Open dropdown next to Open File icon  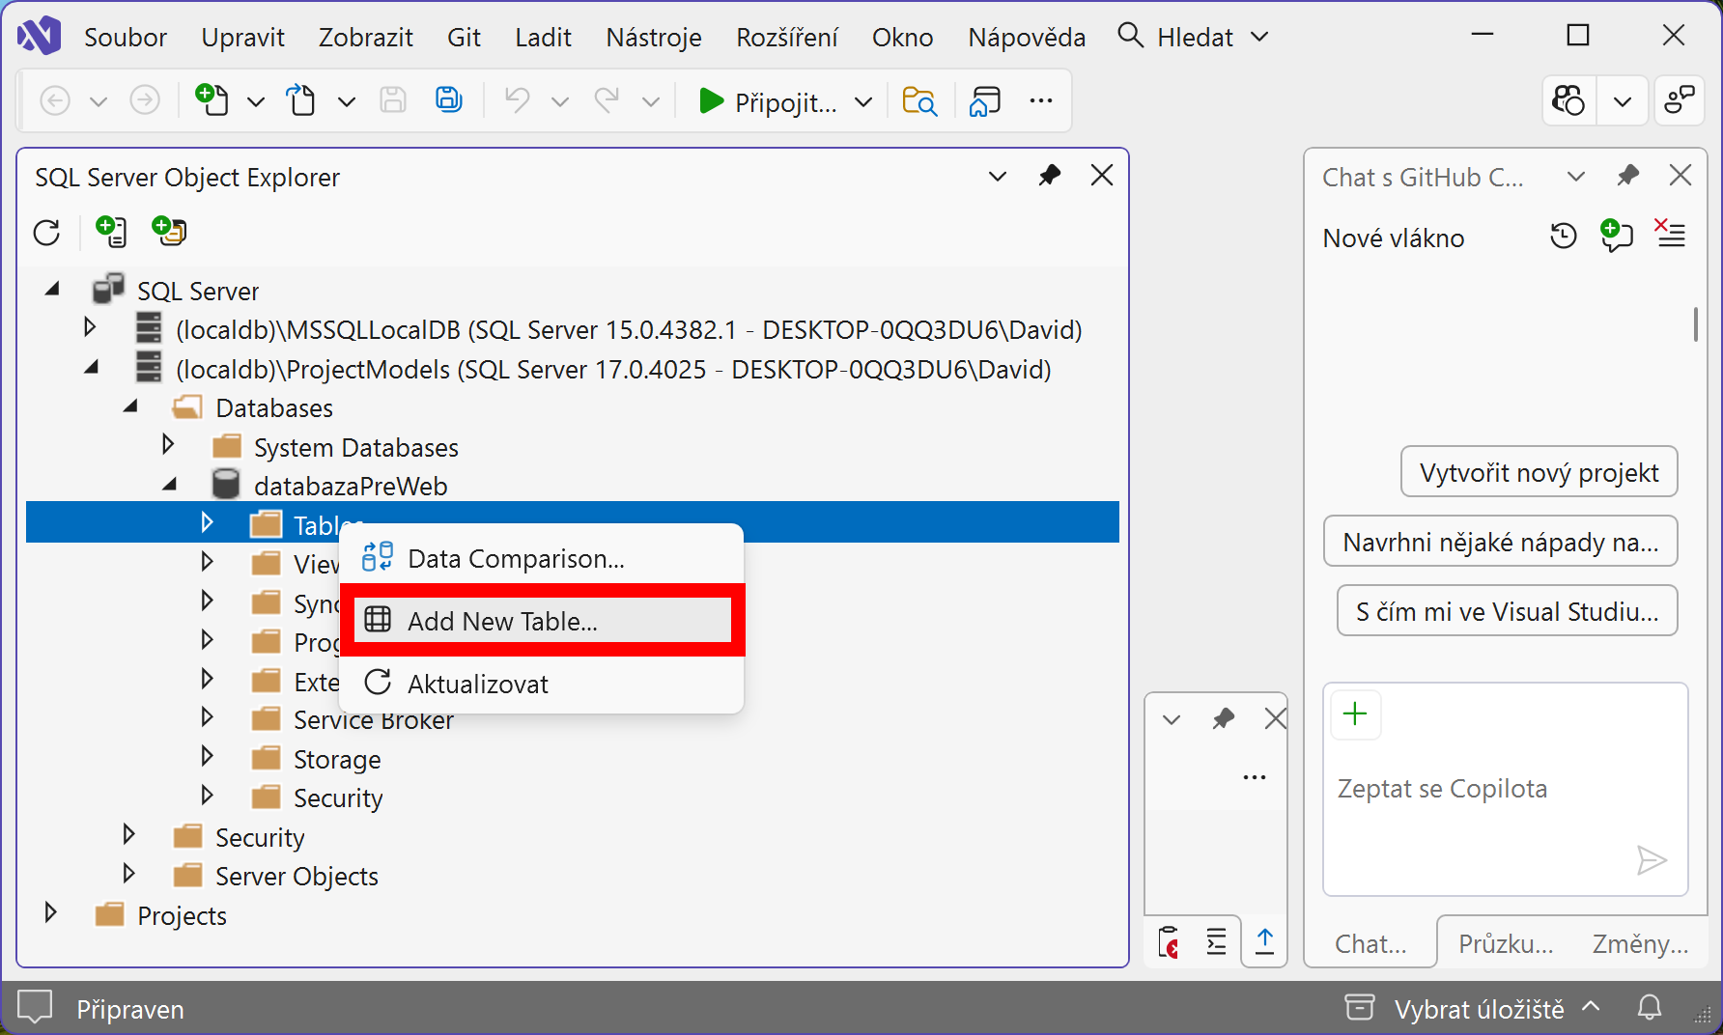[x=347, y=101]
